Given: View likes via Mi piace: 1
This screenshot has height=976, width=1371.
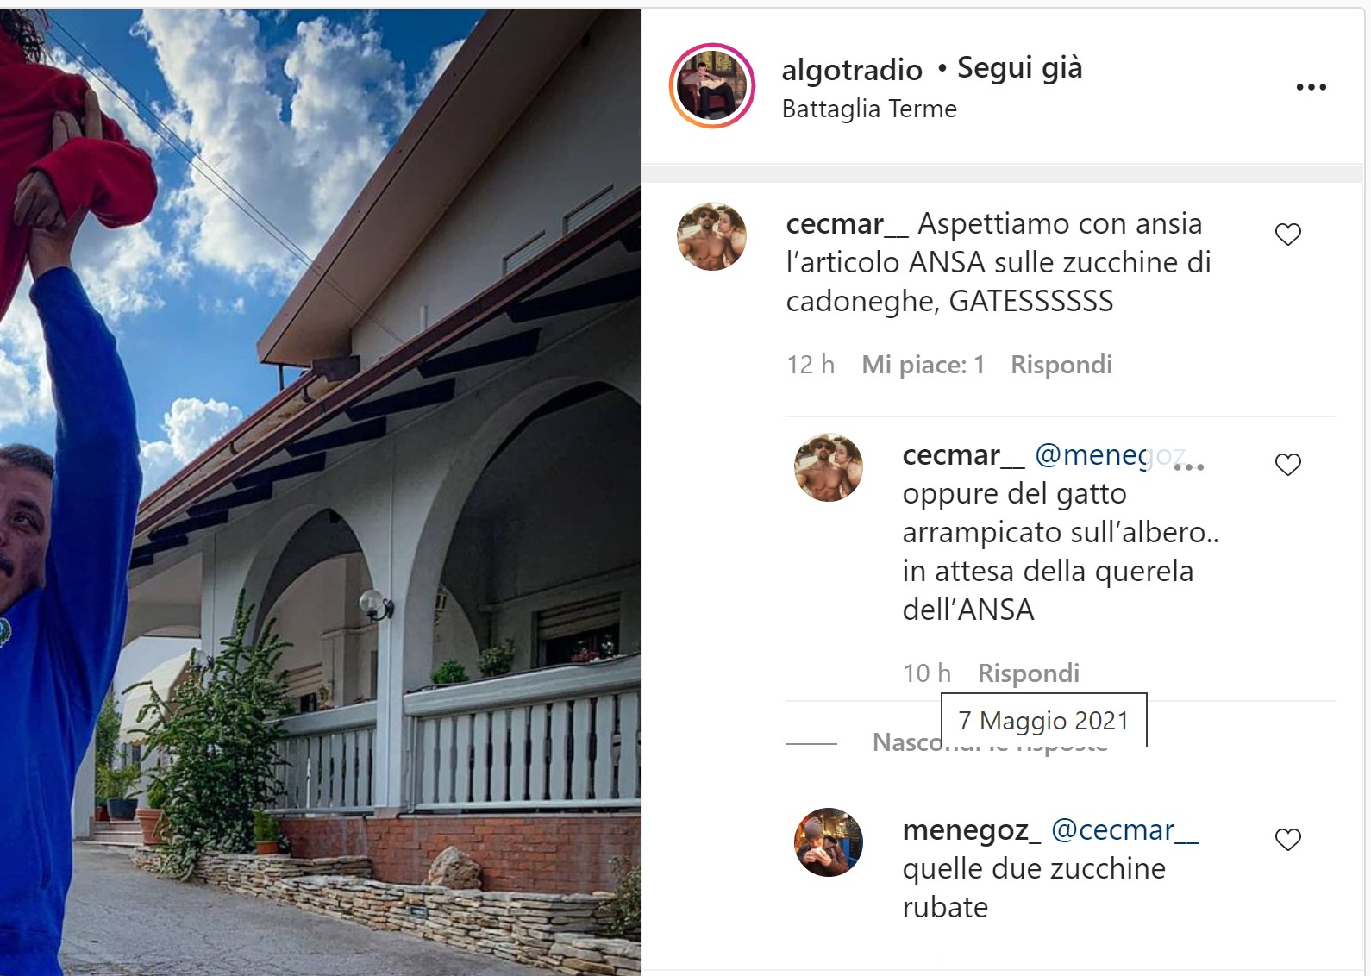Looking at the screenshot, I should coord(923,365).
